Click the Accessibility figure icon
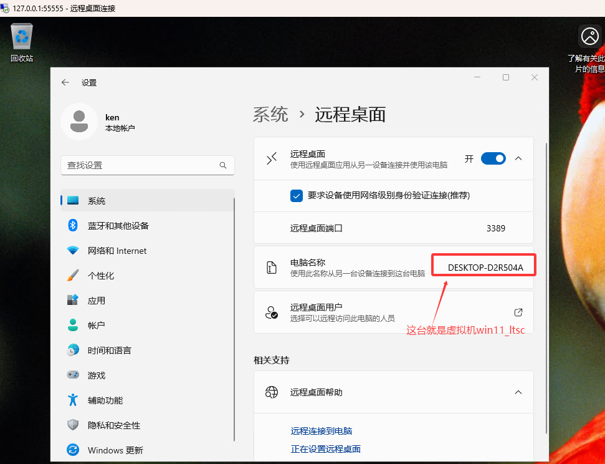 pos(73,400)
